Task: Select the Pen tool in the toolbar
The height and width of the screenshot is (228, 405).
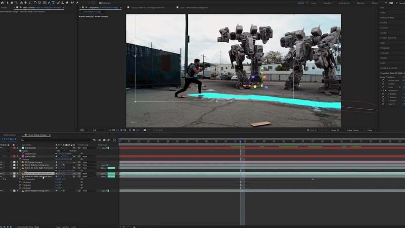Action: (x=49, y=3)
